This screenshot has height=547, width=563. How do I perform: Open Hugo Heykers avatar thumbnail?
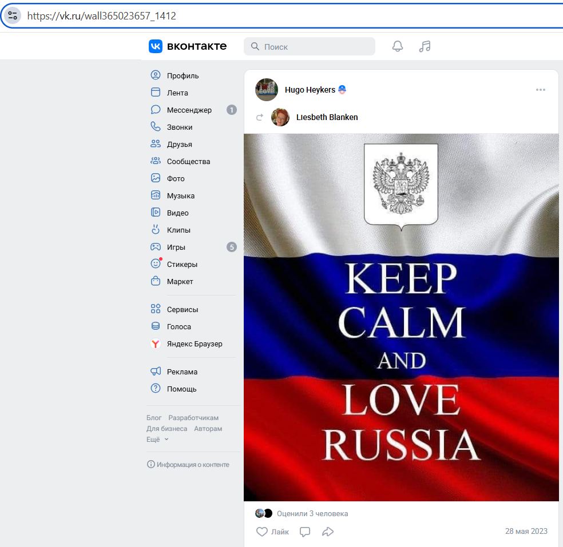click(267, 90)
